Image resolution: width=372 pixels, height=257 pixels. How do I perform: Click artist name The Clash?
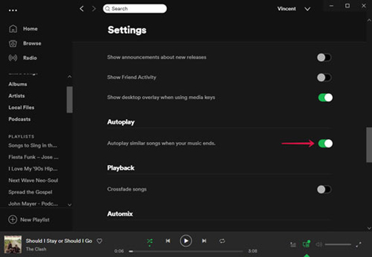(36, 249)
